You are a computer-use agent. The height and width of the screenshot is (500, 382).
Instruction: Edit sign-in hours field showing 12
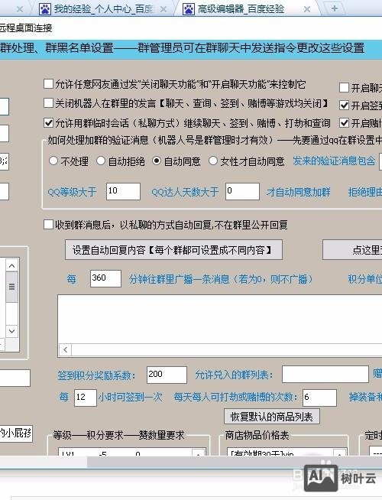pyautogui.click(x=86, y=398)
